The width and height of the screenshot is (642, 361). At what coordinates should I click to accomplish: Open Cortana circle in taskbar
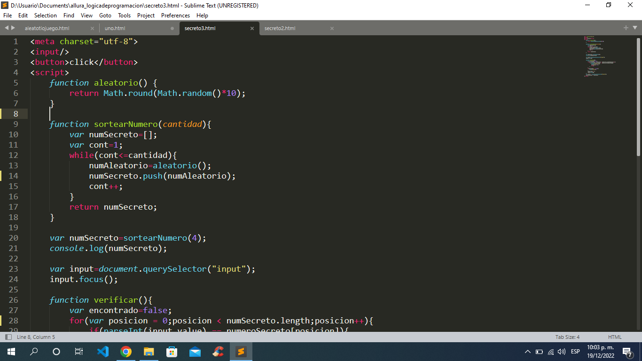tap(56, 352)
